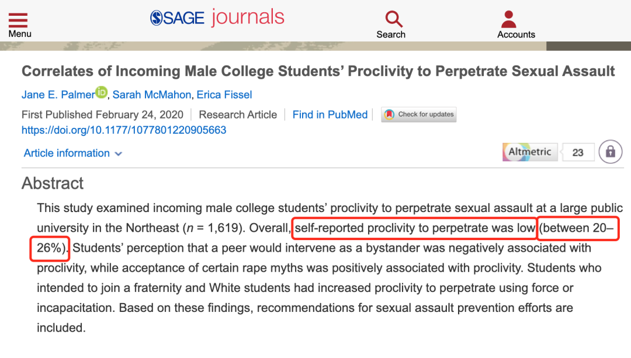Click the journals wordmark in header
The width and height of the screenshot is (631, 358).
(248, 18)
